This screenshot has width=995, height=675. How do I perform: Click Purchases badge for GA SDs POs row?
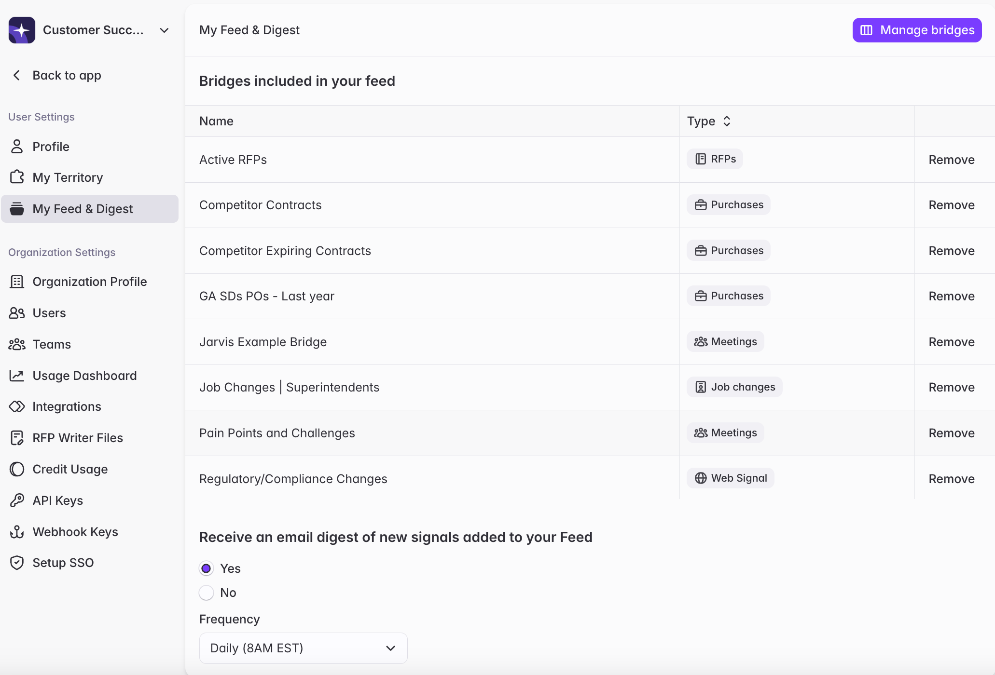click(x=729, y=296)
